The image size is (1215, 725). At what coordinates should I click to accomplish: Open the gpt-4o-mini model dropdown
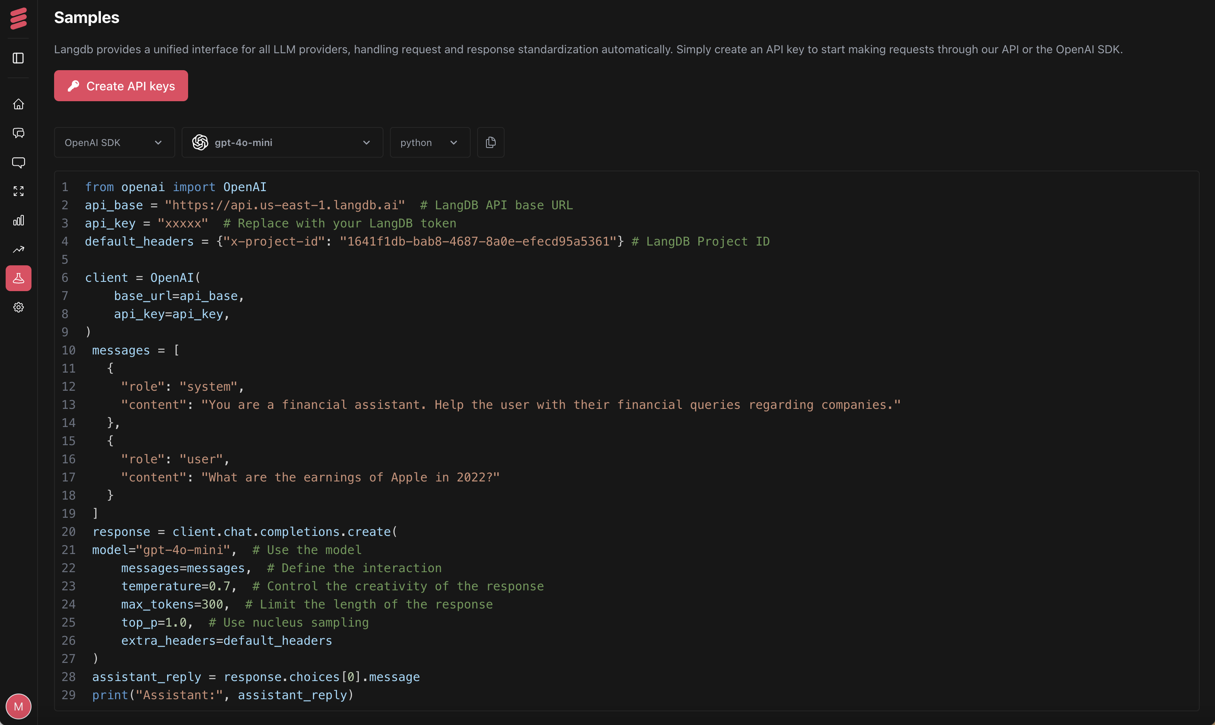(x=282, y=142)
